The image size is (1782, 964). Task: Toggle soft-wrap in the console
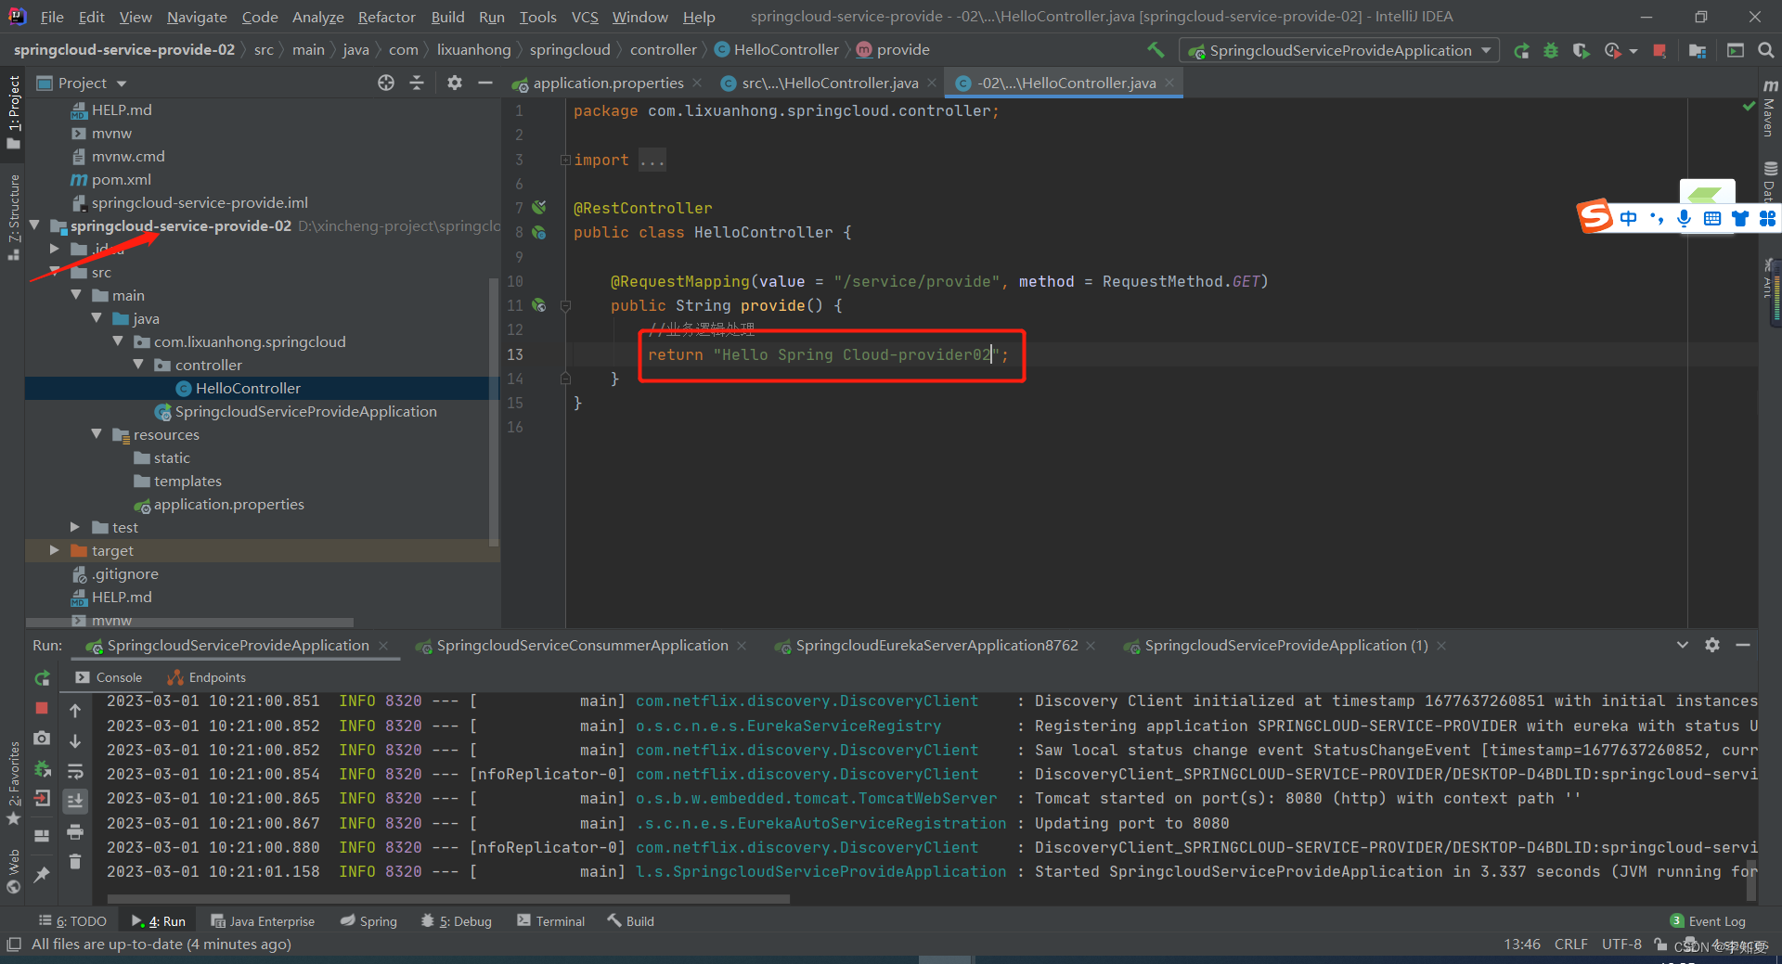coord(75,771)
